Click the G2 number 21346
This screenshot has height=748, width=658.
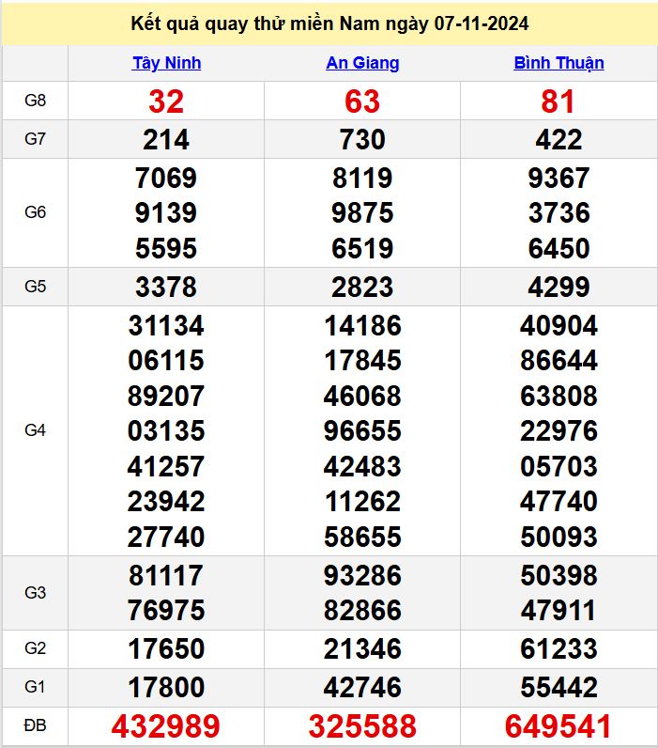coord(362,649)
